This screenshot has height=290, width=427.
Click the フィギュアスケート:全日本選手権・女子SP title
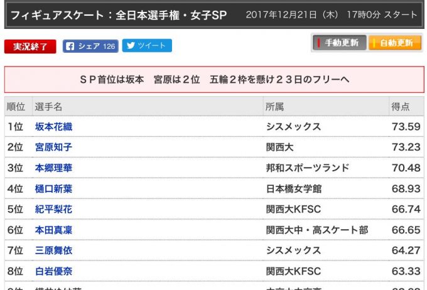click(x=119, y=14)
